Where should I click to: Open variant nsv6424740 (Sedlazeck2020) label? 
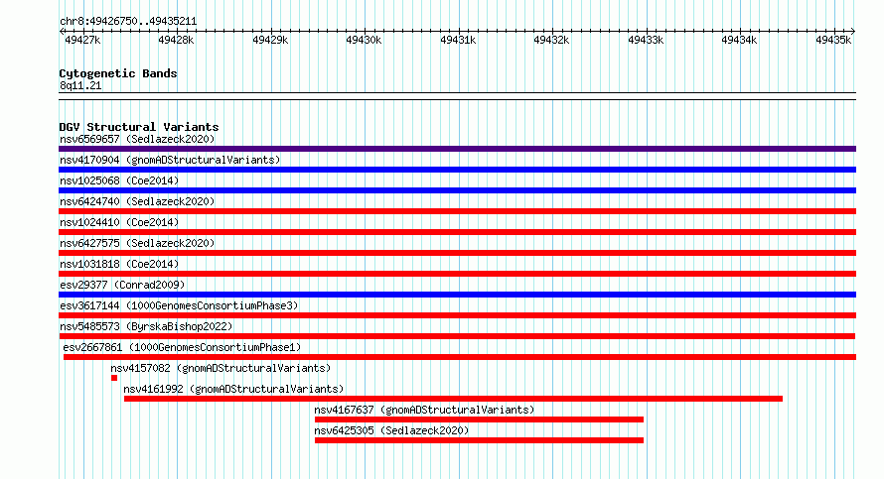(137, 201)
